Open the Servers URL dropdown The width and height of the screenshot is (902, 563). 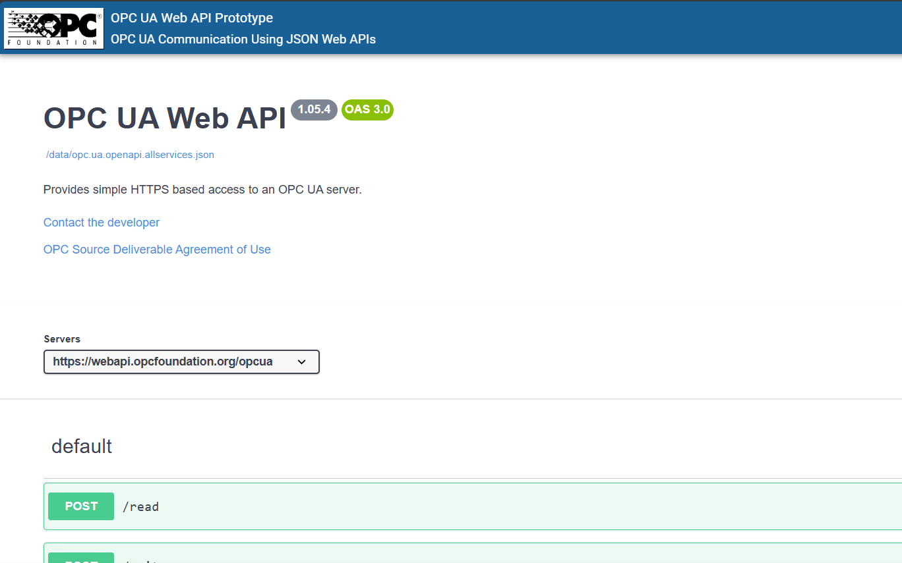point(181,362)
